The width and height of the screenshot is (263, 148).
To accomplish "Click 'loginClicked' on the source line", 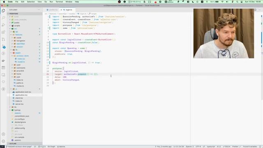I will (x=71, y=71).
